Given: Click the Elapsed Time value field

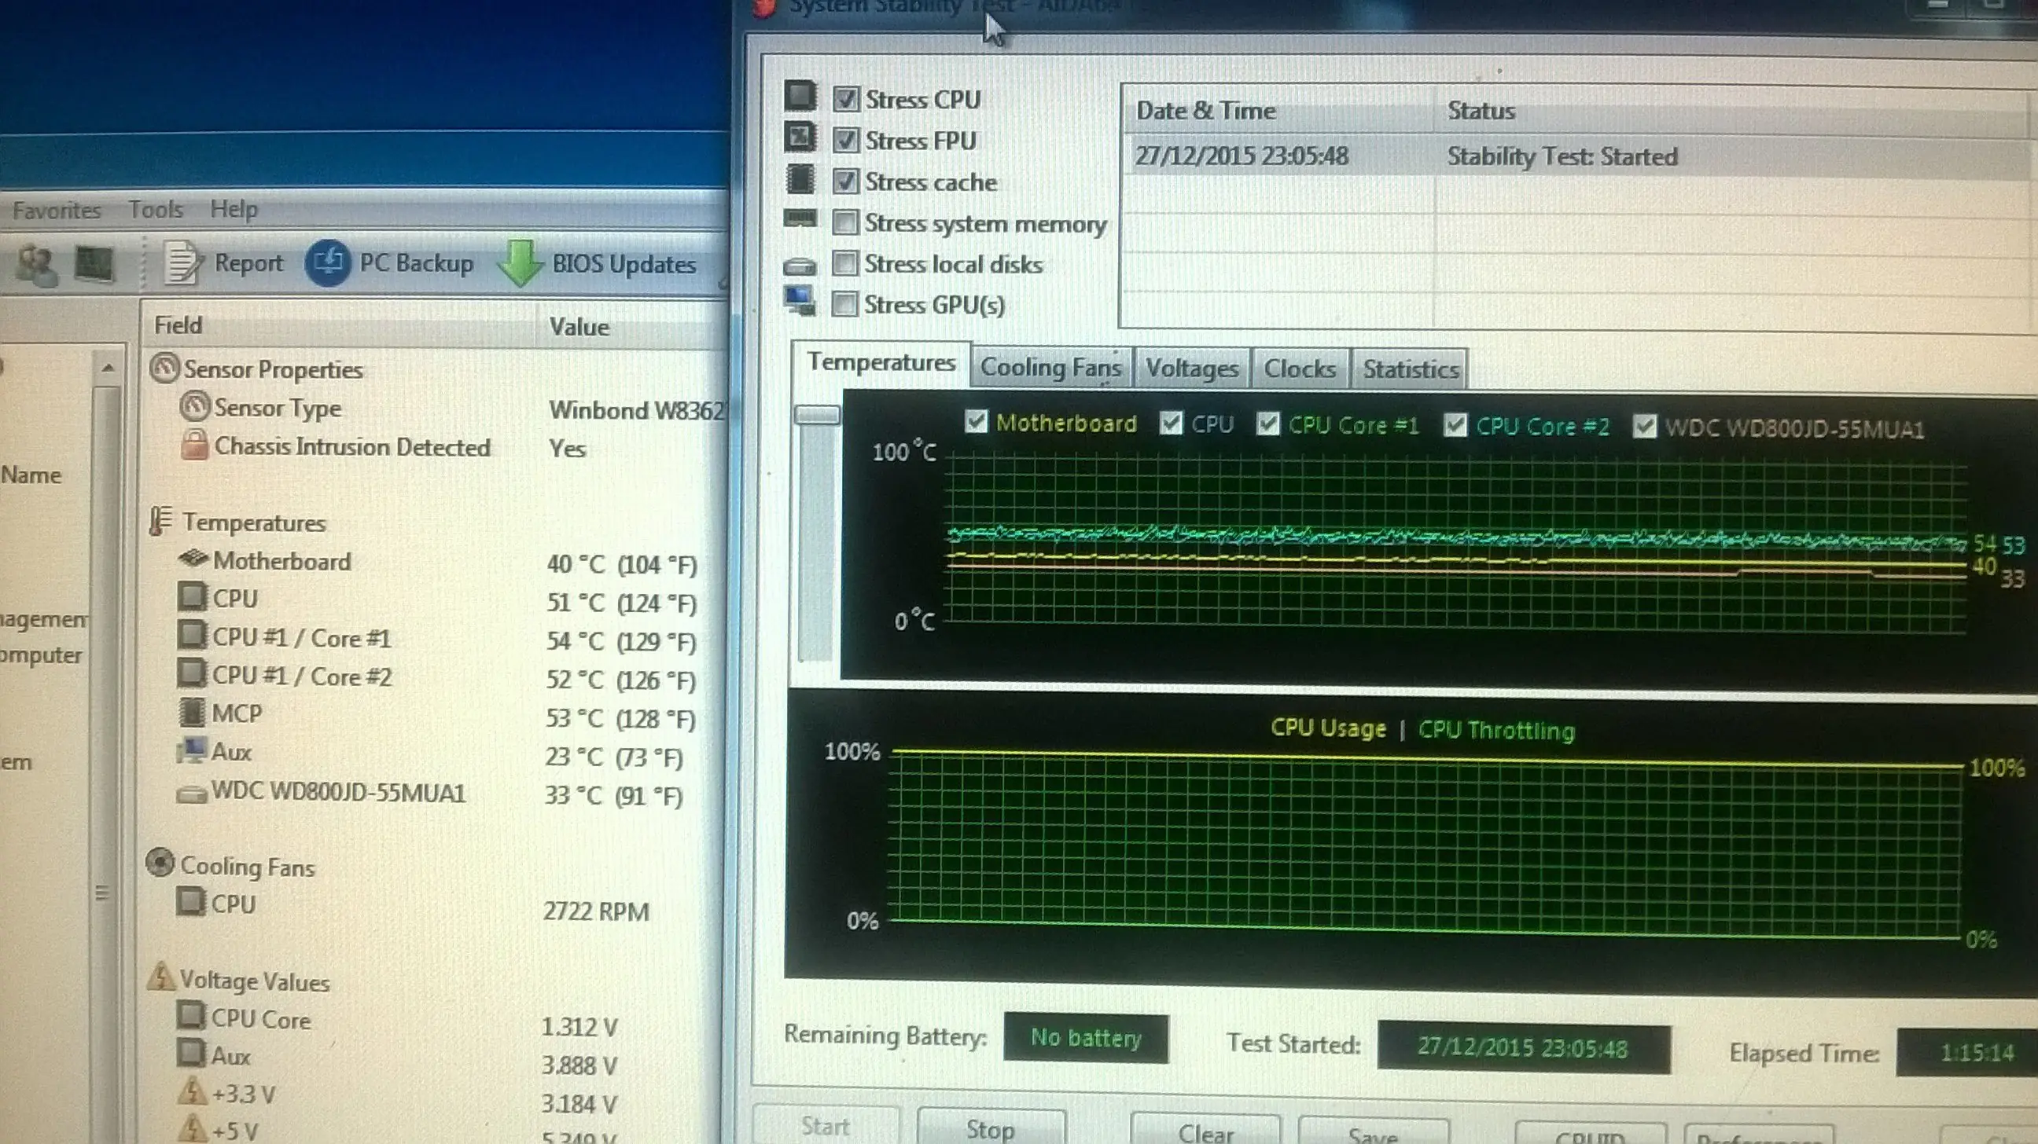Looking at the screenshot, I should pos(1966,1052).
